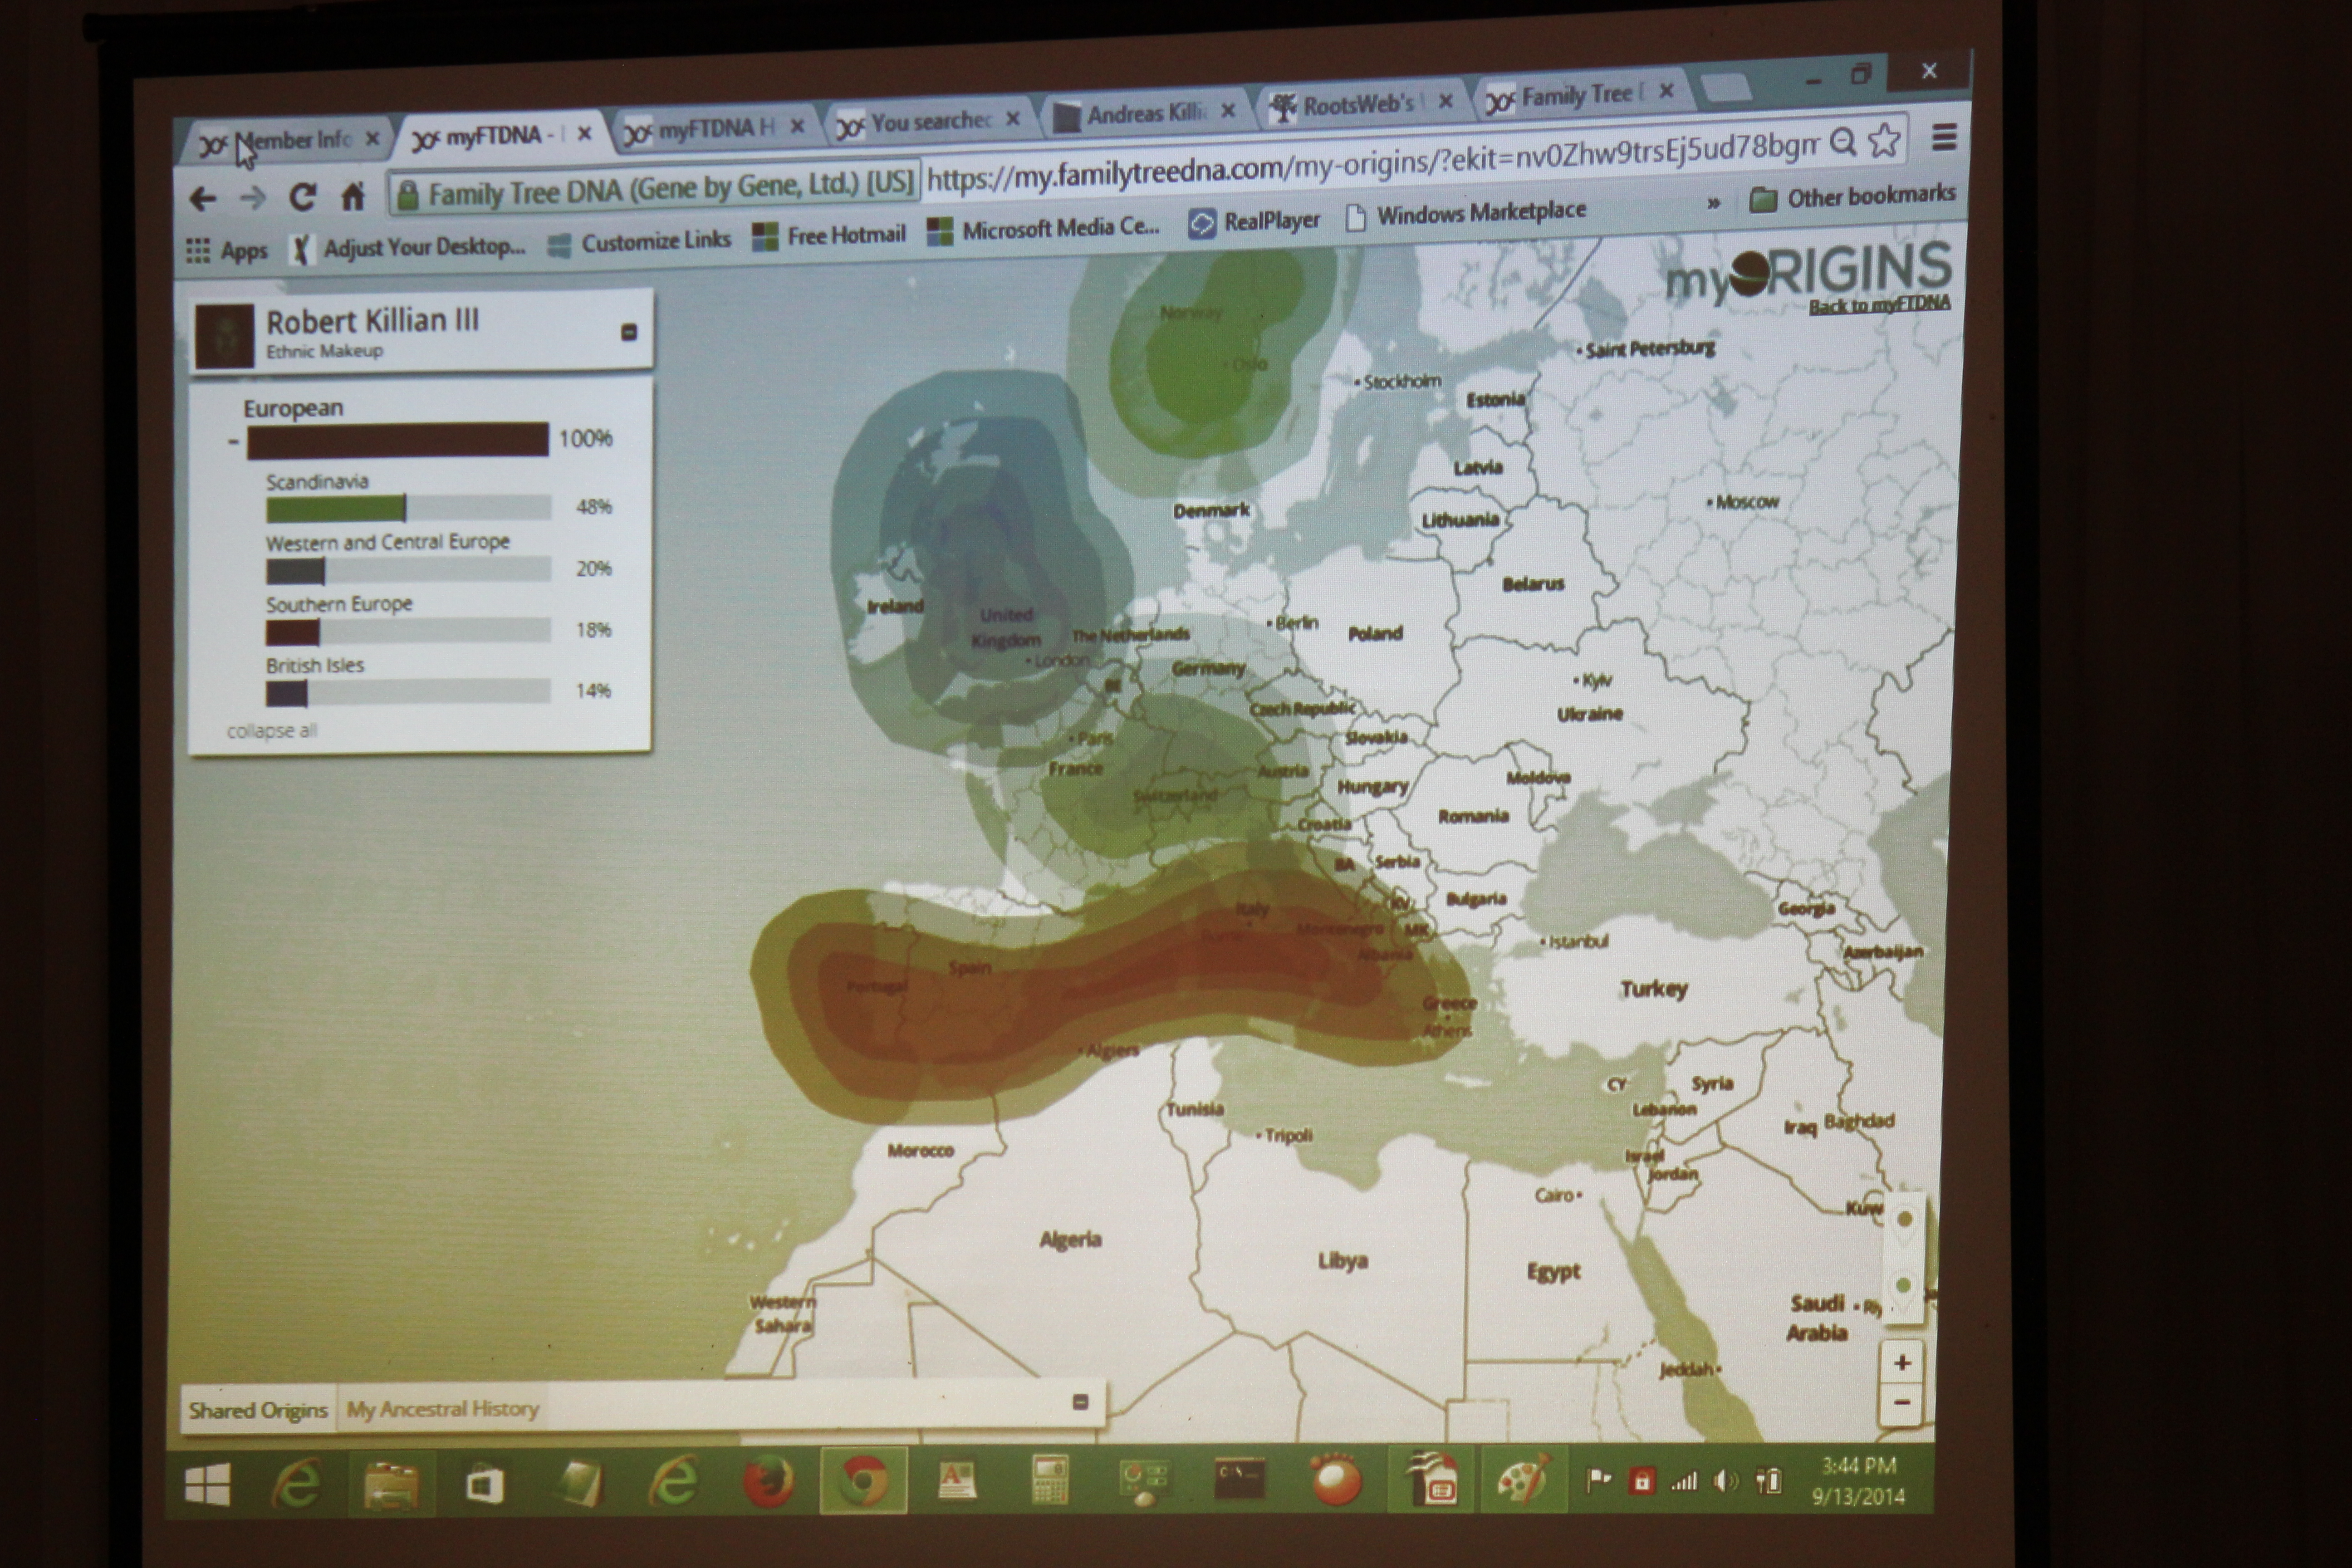This screenshot has height=1568, width=2352.
Task: Open the Command Prompt taskbar icon
Action: tap(1240, 1479)
